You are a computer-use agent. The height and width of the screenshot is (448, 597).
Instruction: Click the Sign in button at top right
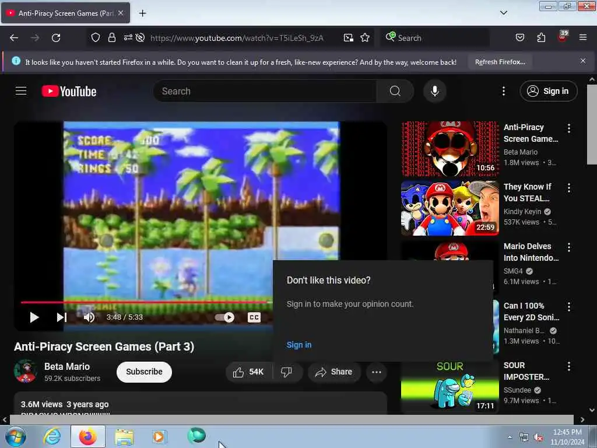(548, 91)
